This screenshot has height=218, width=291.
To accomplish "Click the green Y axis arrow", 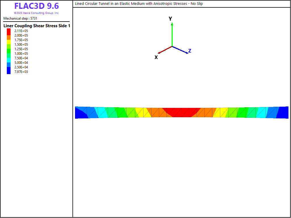I will [x=172, y=34].
